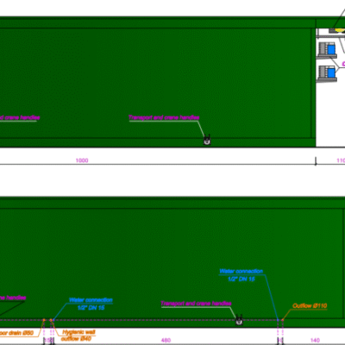
Task: Select 'Hygienic wall outflow Ø40' annotation
Action: (77, 336)
